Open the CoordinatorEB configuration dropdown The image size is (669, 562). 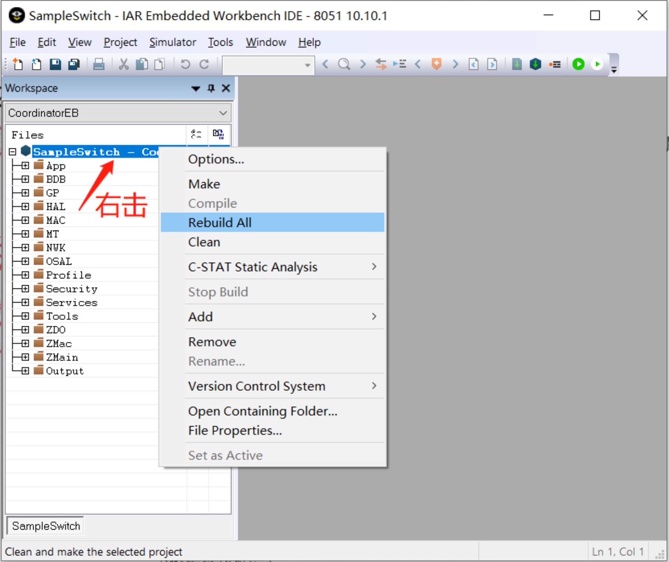tap(223, 113)
